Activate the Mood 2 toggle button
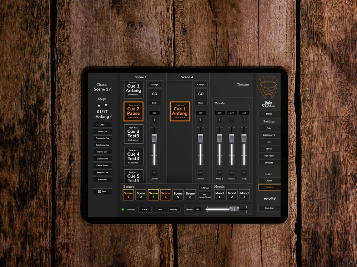The height and width of the screenshot is (267, 357). point(232,195)
